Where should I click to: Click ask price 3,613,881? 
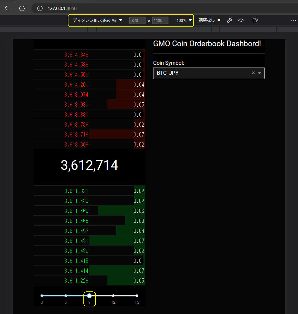coord(76,115)
